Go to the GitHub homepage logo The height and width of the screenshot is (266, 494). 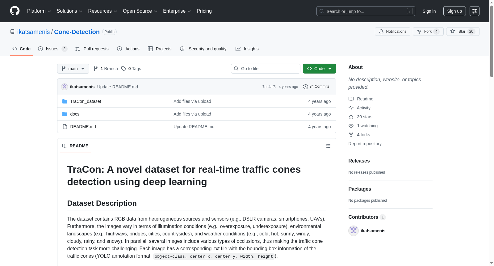(15, 11)
